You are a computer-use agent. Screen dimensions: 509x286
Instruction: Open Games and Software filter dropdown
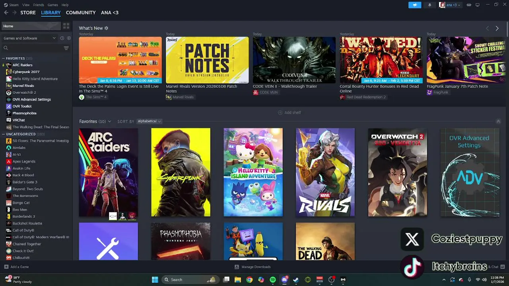[x=30, y=38]
